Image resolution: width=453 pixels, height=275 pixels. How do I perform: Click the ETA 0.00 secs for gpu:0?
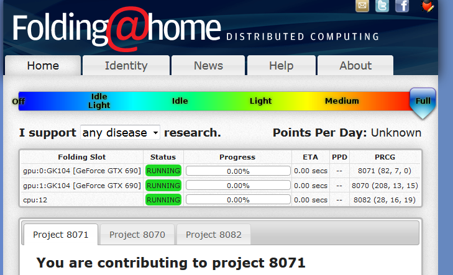[x=311, y=171]
